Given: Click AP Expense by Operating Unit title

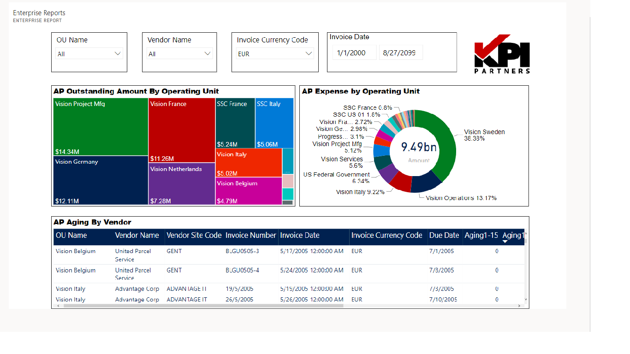Looking at the screenshot, I should (361, 91).
